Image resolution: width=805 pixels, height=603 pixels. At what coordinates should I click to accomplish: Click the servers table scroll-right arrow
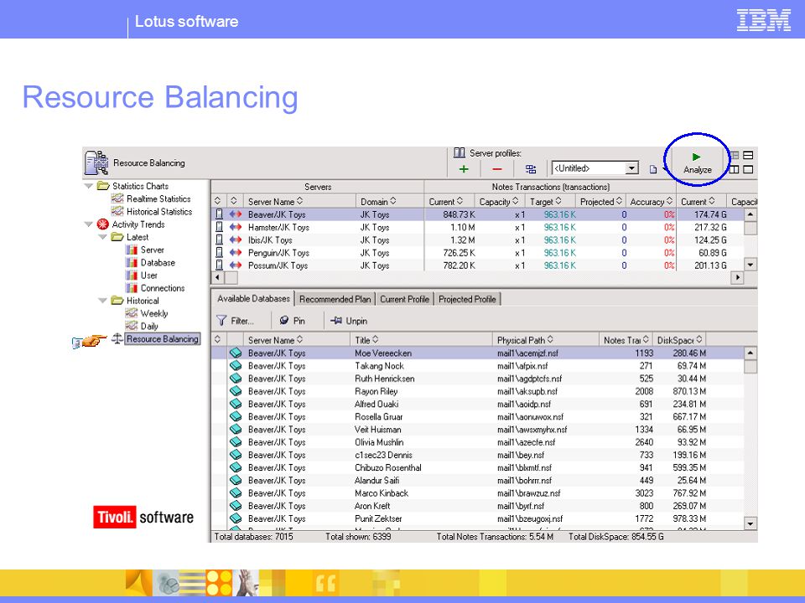(738, 277)
